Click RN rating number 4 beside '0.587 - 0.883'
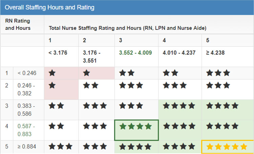Viewport: 254px width, 154px height. tap(6, 126)
